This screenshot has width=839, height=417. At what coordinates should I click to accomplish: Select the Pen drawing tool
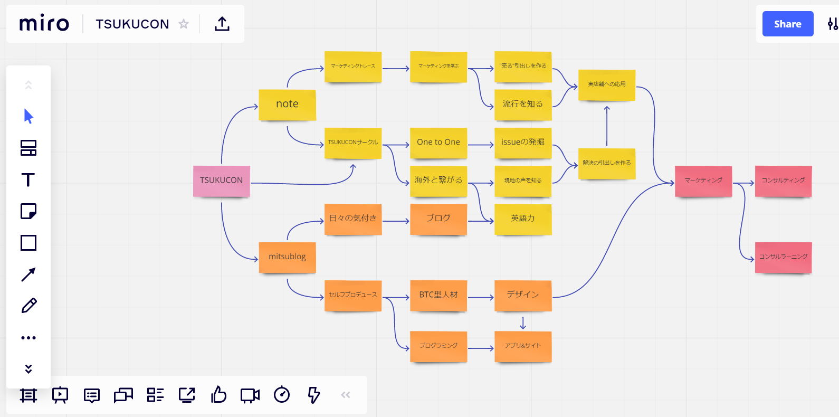[x=28, y=306]
